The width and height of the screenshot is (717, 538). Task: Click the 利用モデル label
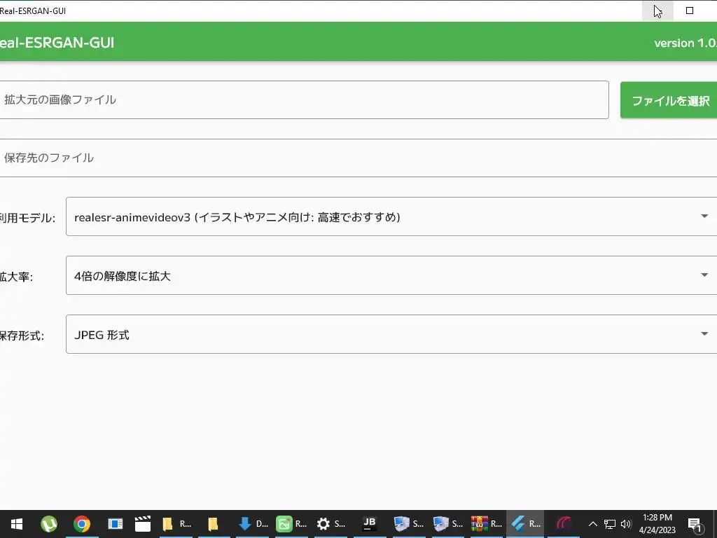coord(27,218)
